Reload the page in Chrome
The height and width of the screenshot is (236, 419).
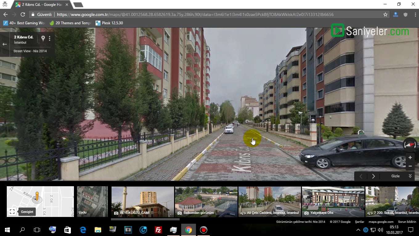coord(22,14)
